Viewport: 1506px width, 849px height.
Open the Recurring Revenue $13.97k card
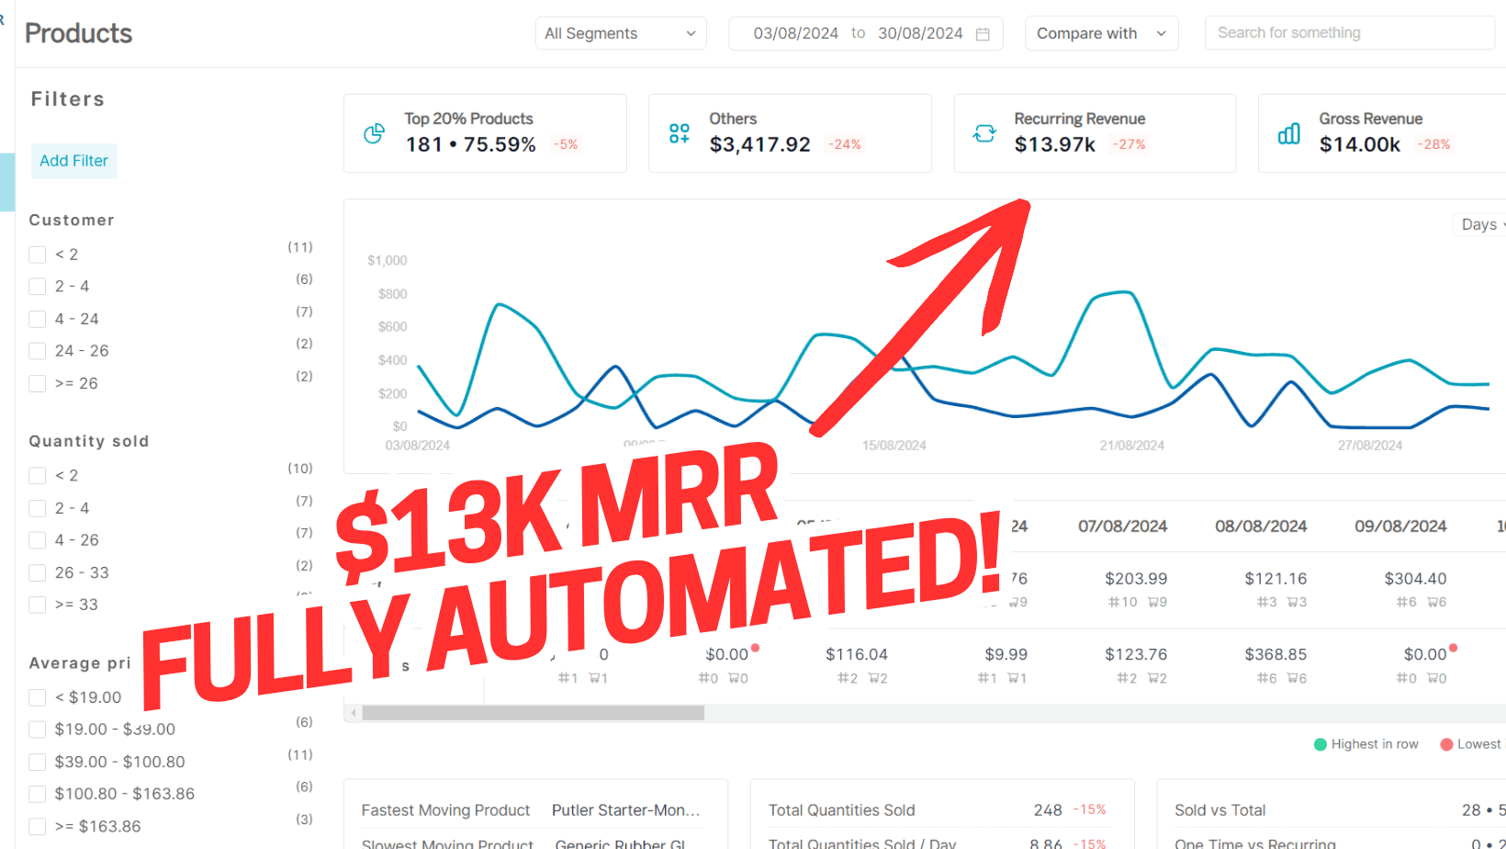click(x=1095, y=133)
